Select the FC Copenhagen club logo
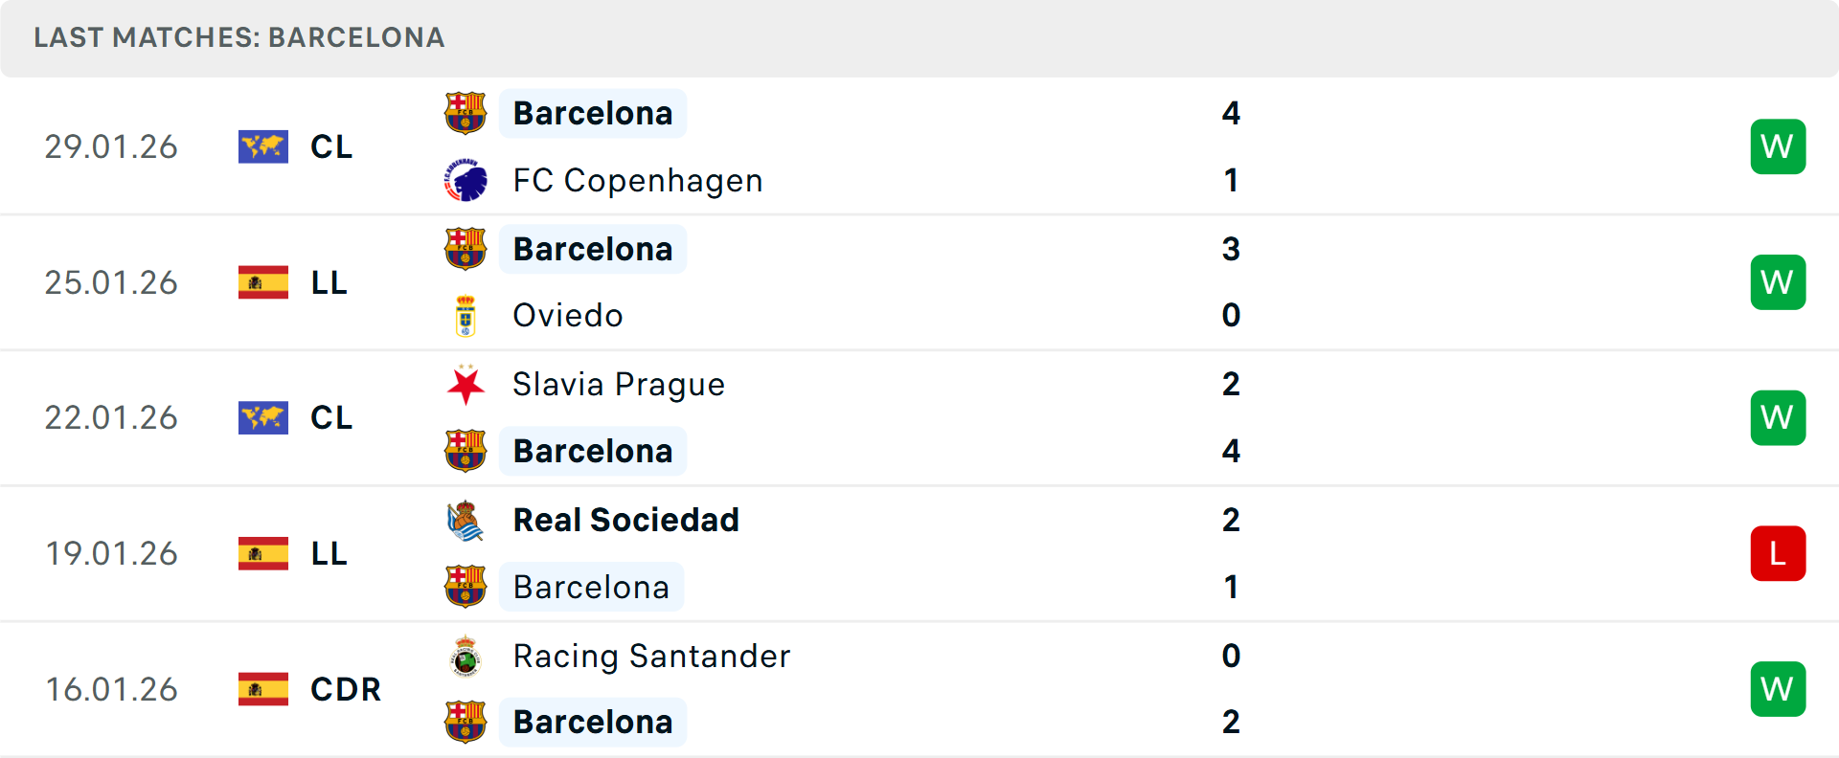This screenshot has width=1839, height=758. pyautogui.click(x=466, y=180)
